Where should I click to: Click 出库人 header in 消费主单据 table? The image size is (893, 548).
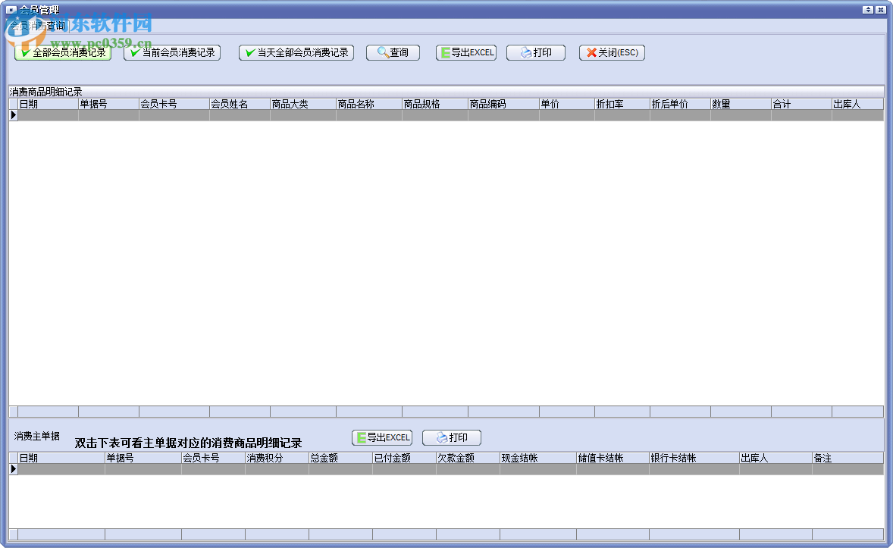click(775, 458)
